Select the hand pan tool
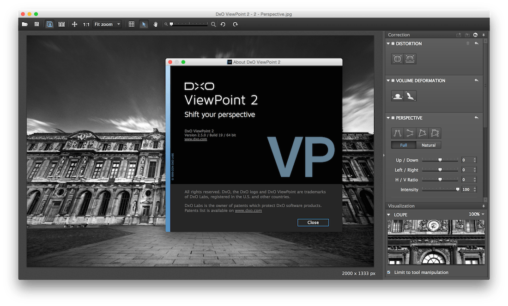The height and width of the screenshot is (306, 508). point(156,24)
